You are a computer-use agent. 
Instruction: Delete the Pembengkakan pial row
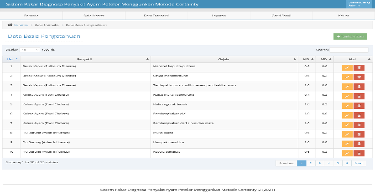click(359, 115)
